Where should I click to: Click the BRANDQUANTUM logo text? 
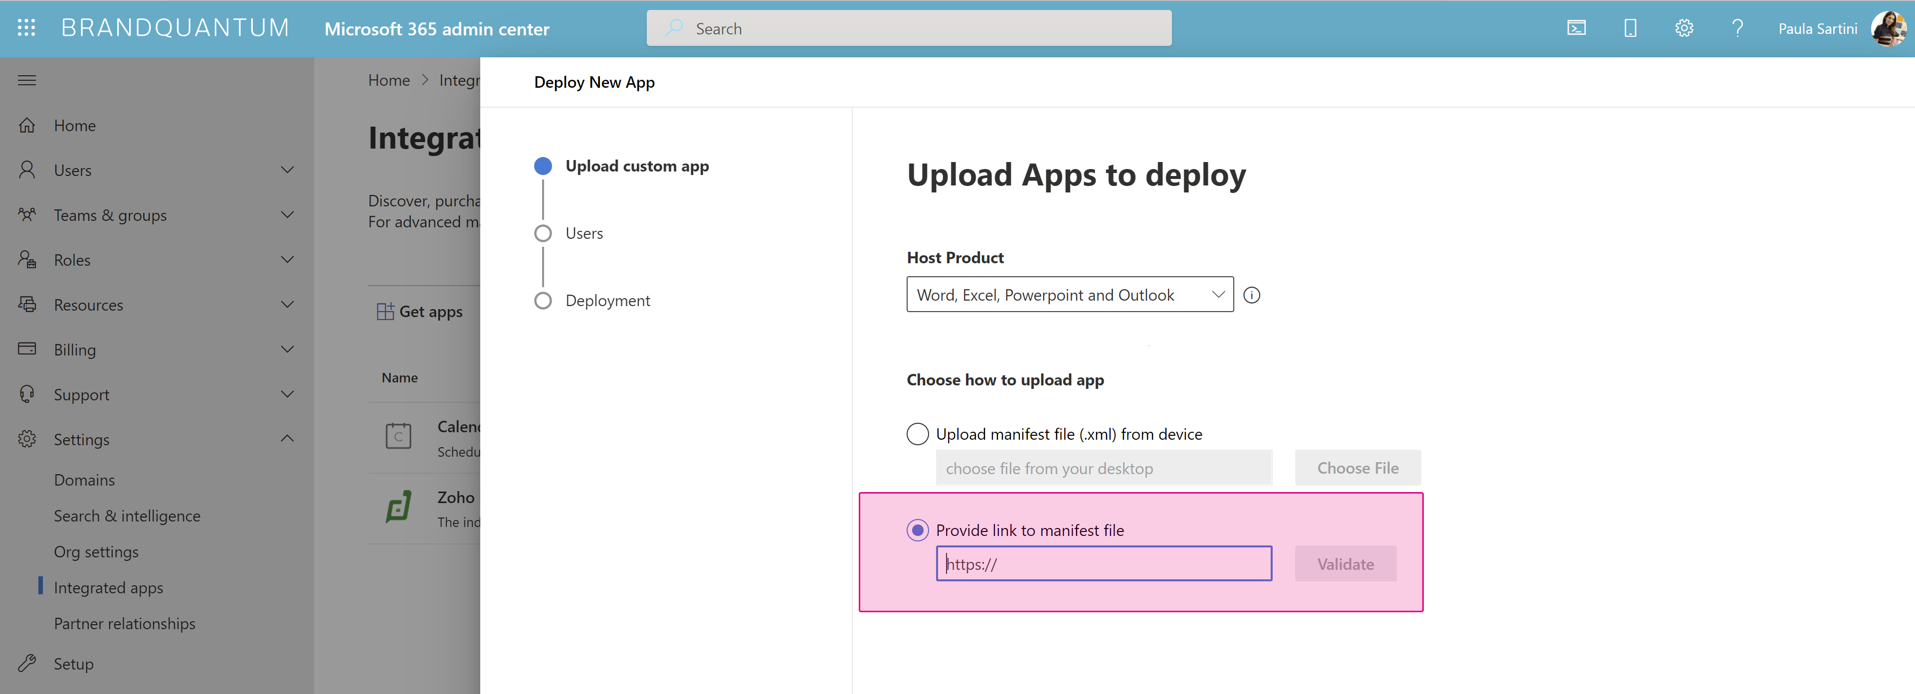pyautogui.click(x=176, y=28)
